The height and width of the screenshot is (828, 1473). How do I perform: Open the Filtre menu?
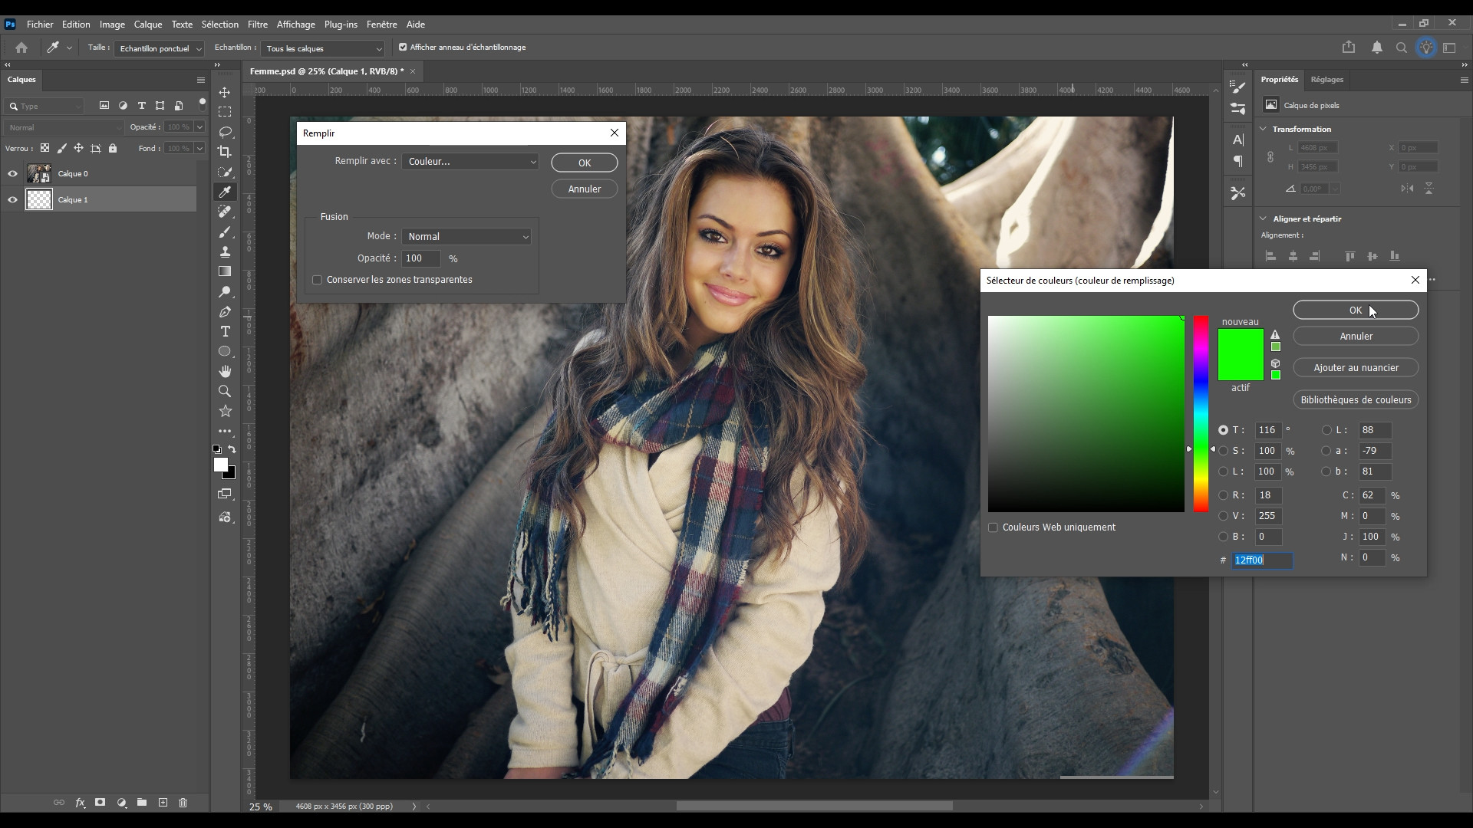pos(257,25)
